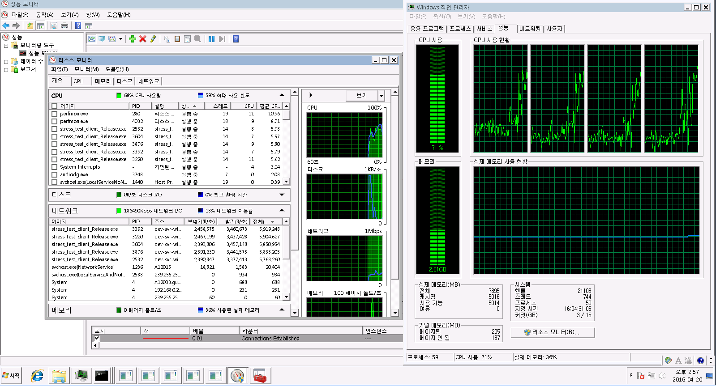
Task: Click the Views button in graph pane
Action: click(362, 95)
